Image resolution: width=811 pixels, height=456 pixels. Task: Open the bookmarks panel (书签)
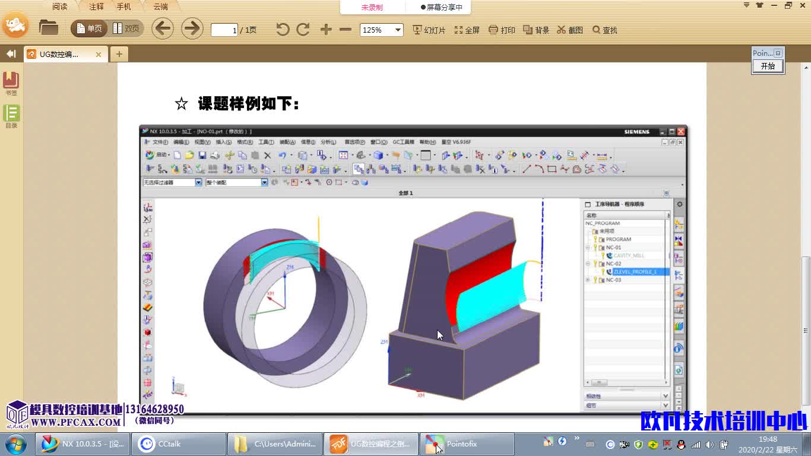pos(11,83)
